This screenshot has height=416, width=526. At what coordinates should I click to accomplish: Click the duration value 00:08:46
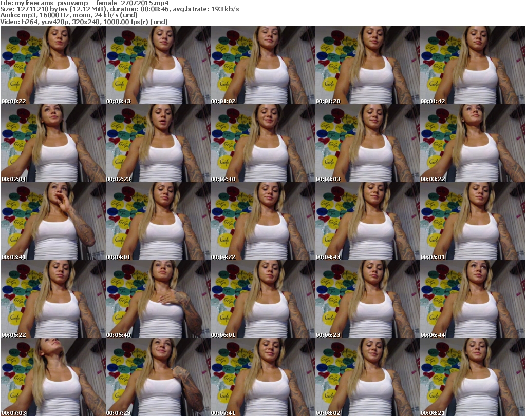click(156, 9)
